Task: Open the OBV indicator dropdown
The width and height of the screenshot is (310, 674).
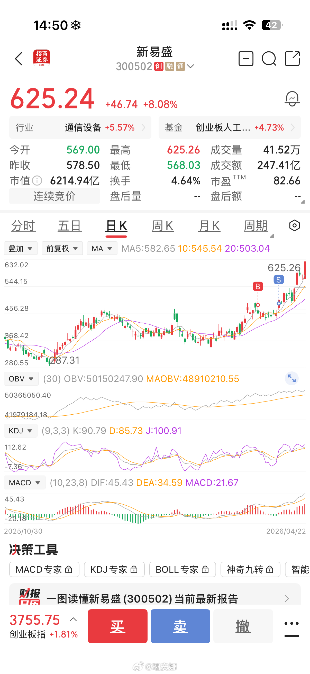Action: click(x=21, y=379)
